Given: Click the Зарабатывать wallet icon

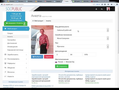Looking at the screenshot, I should pyautogui.click(x=5, y=54).
